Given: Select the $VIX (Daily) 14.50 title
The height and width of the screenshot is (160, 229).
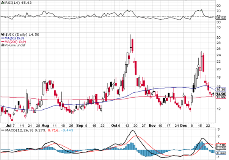Looking at the screenshot, I should coord(20,34).
